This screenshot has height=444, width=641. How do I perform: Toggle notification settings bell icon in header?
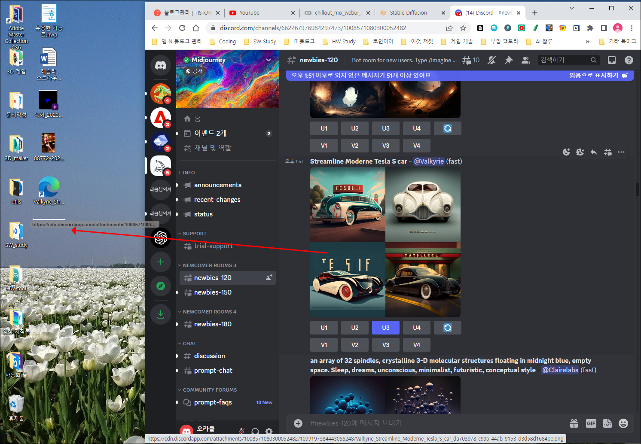(x=492, y=60)
